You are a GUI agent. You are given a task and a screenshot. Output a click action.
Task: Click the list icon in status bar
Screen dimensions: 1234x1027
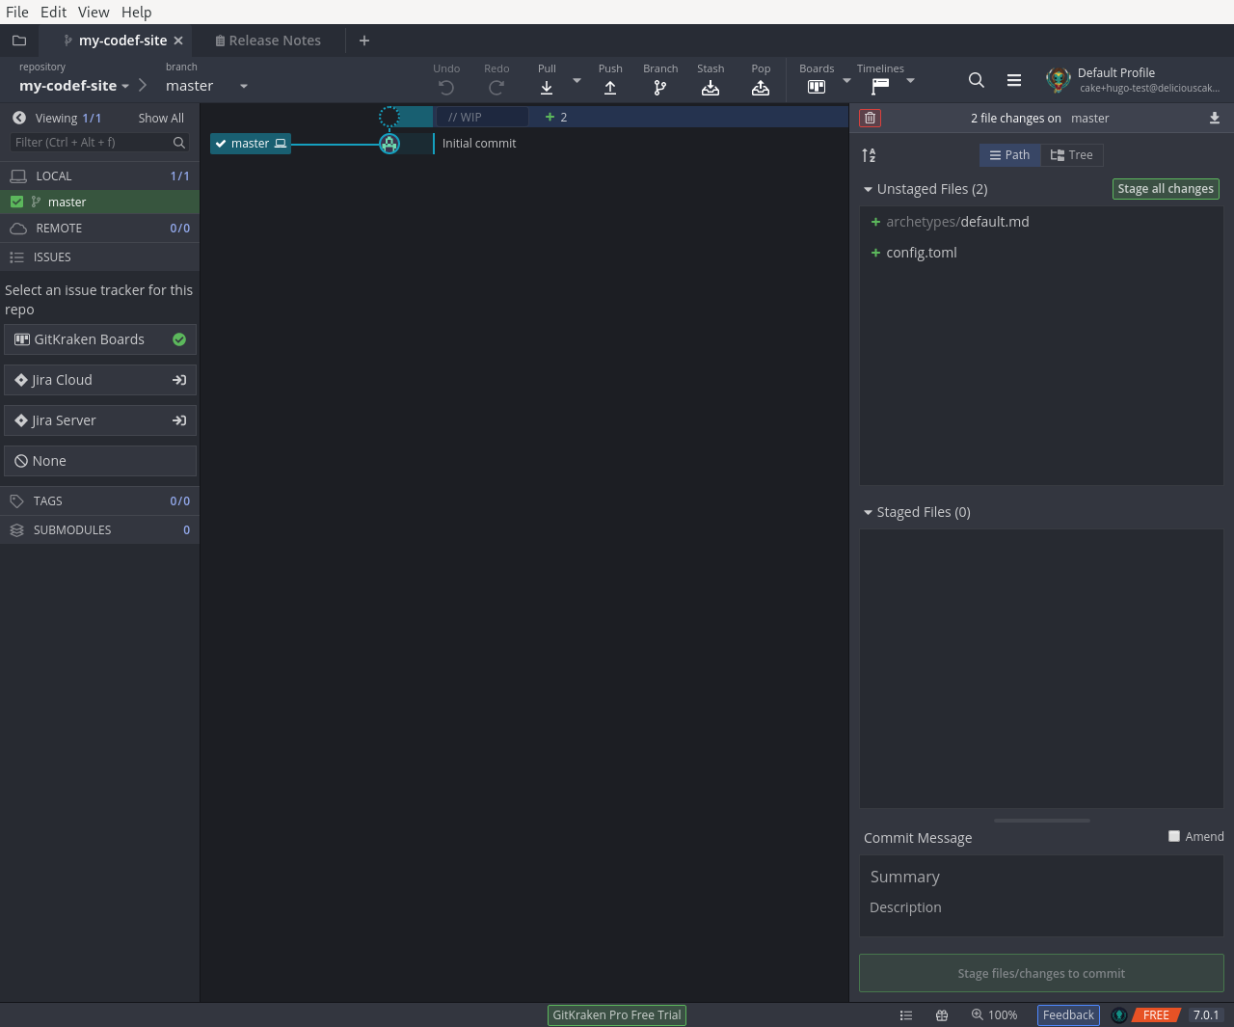tap(906, 1014)
